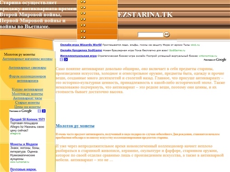This screenshot has height=172, width=230.
Task: Open the Онлайн бродилка SodGame ad link
Action: click(x=81, y=50)
